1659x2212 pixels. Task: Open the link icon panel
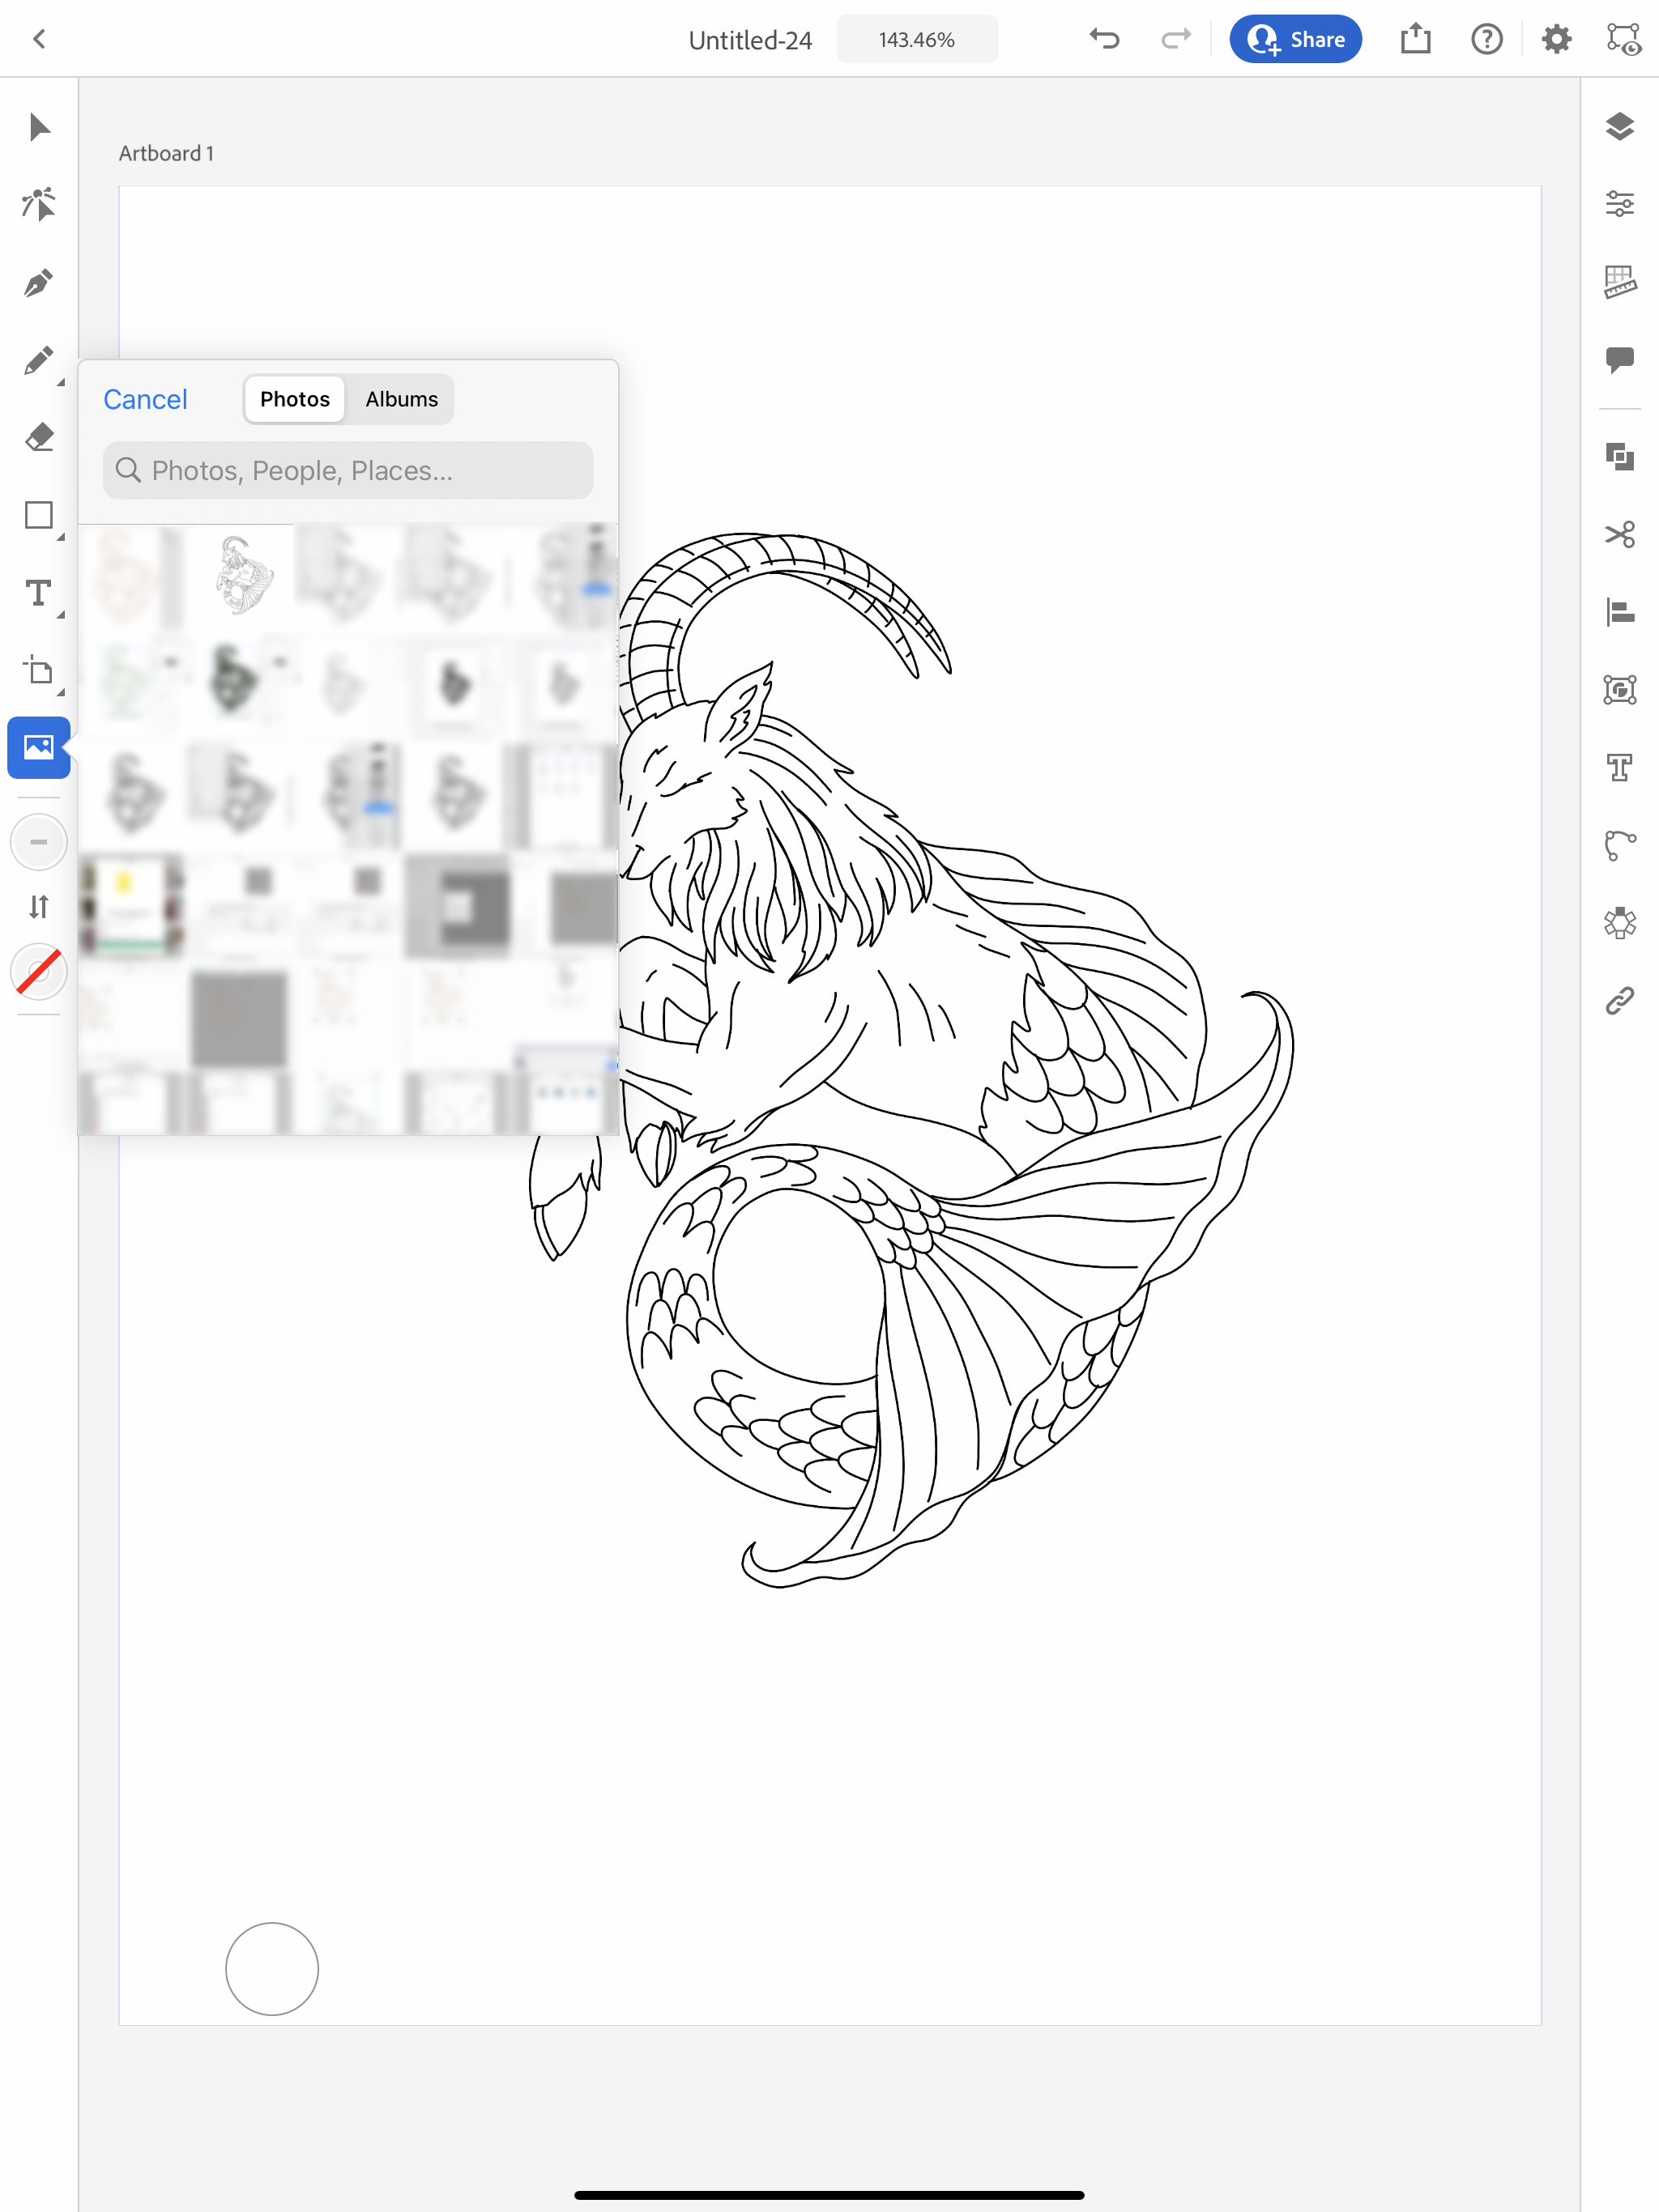point(1620,1000)
